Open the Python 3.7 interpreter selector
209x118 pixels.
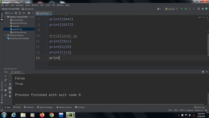[199, 110]
